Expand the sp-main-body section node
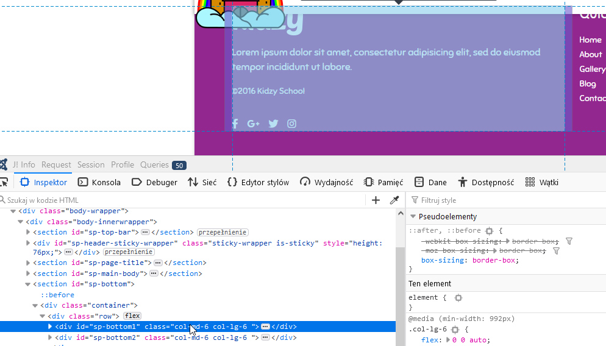 click(28, 274)
